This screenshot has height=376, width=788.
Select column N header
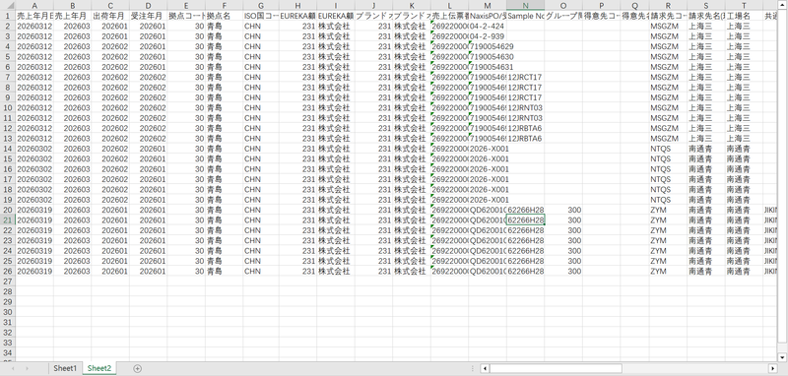pyautogui.click(x=525, y=5)
